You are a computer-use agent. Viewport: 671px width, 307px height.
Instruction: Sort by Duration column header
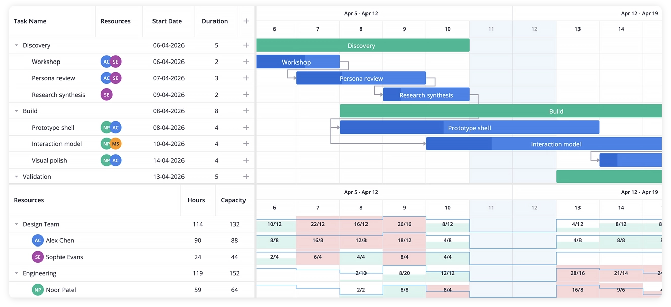point(217,21)
